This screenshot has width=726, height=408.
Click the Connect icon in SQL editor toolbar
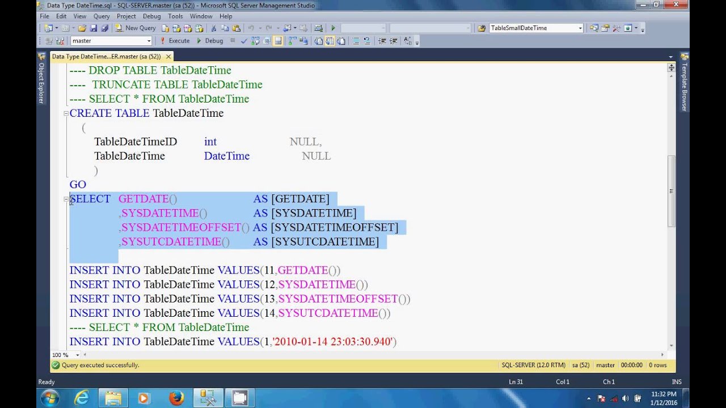[x=48, y=41]
